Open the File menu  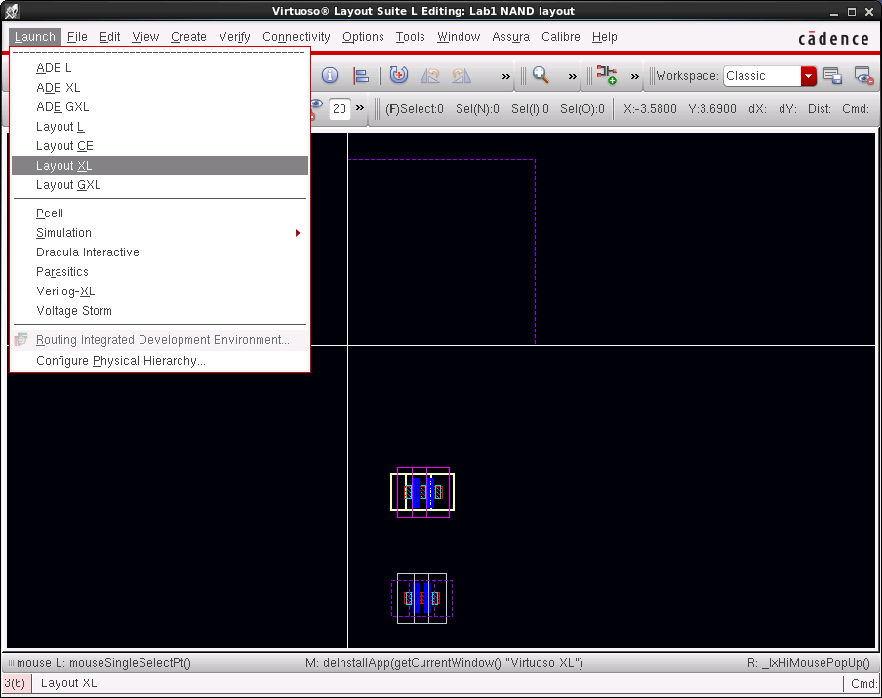tap(77, 37)
